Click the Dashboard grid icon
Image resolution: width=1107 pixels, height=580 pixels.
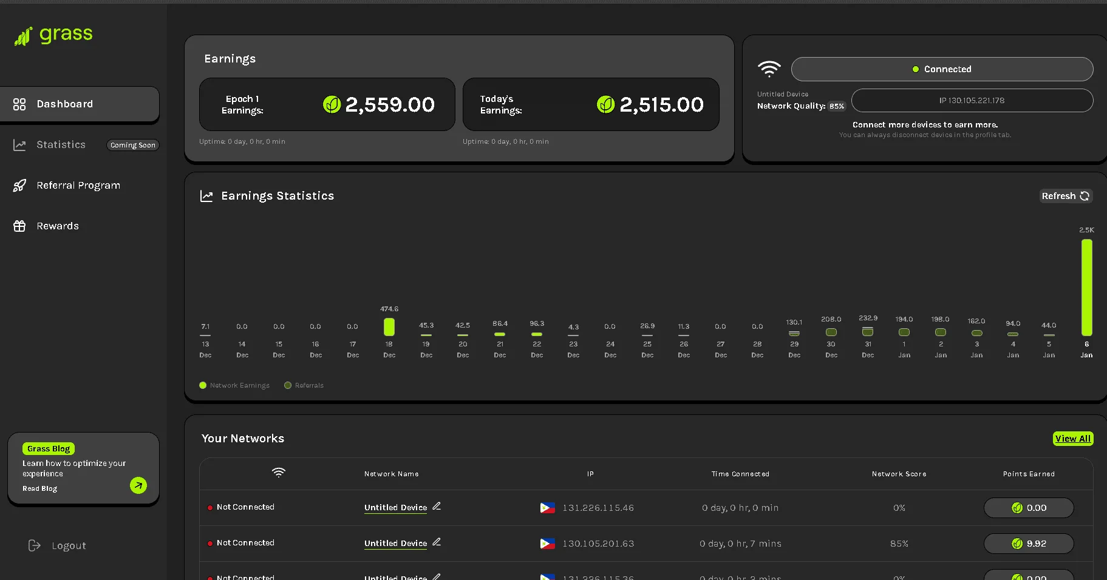(19, 104)
